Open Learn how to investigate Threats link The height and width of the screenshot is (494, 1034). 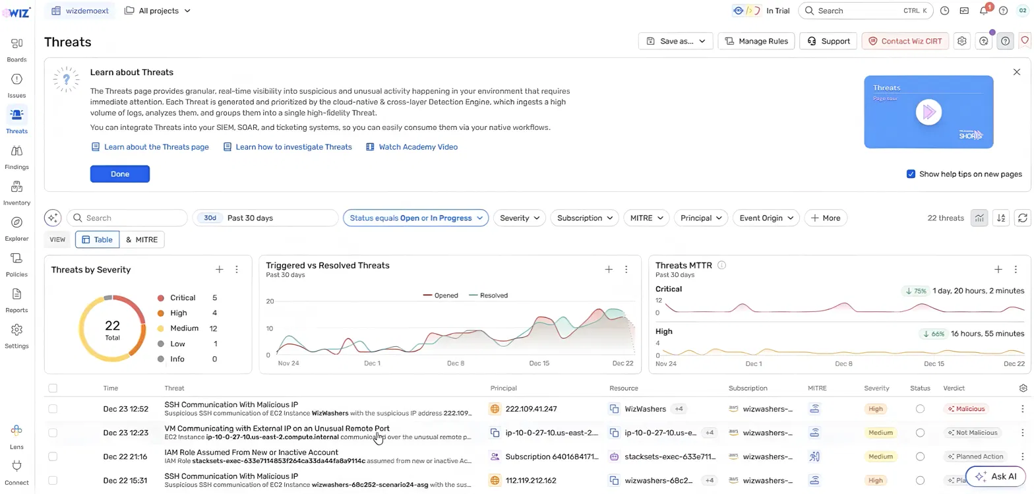pos(288,147)
